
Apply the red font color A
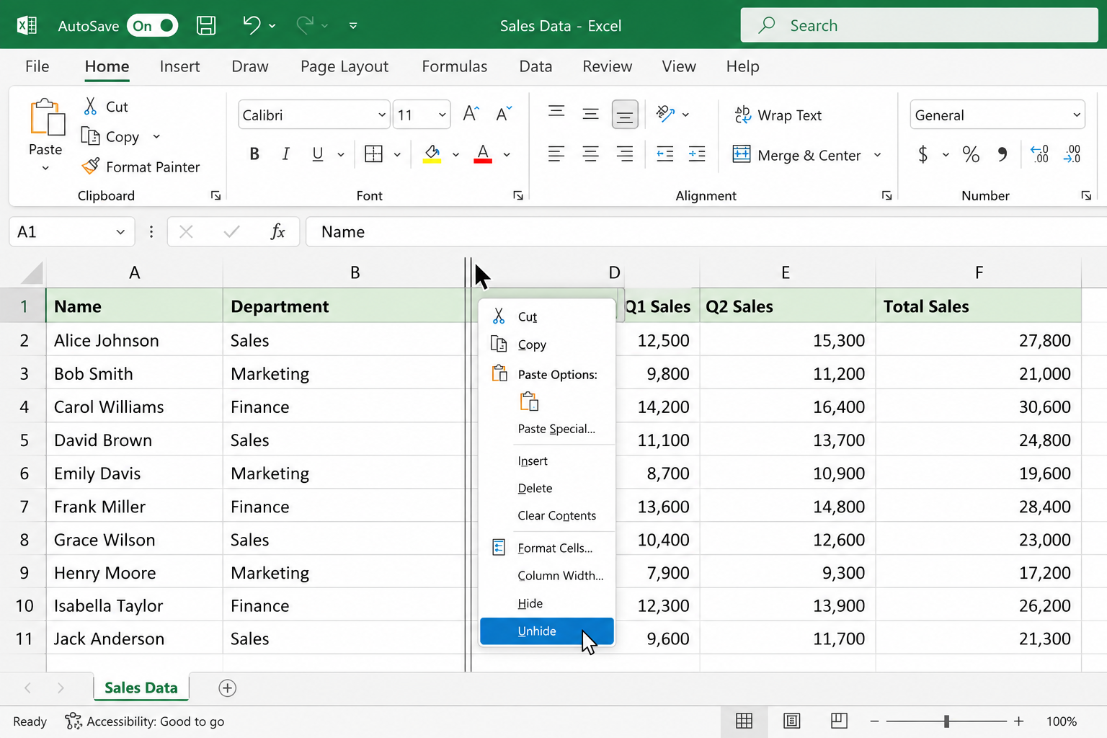coord(483,154)
